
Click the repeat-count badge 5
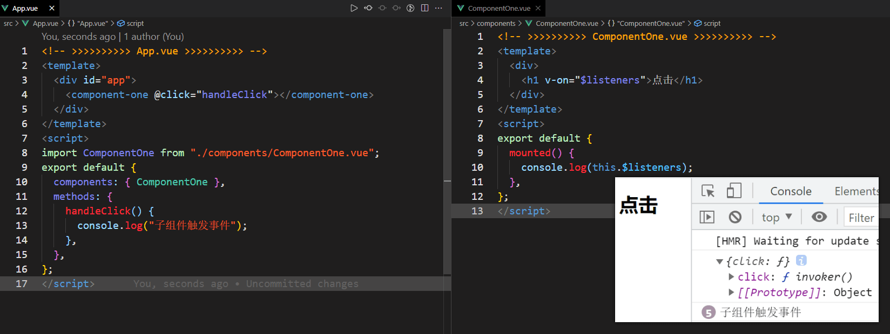(709, 312)
